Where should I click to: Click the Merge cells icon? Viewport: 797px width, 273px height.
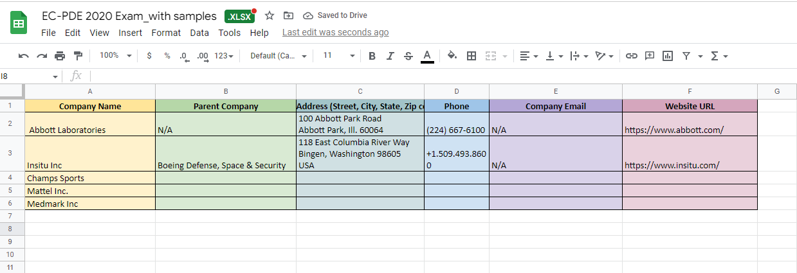point(491,56)
